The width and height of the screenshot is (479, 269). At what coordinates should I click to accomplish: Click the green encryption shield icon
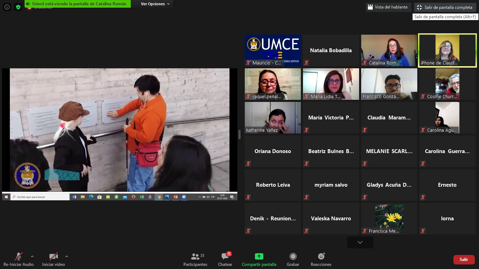point(18,7)
